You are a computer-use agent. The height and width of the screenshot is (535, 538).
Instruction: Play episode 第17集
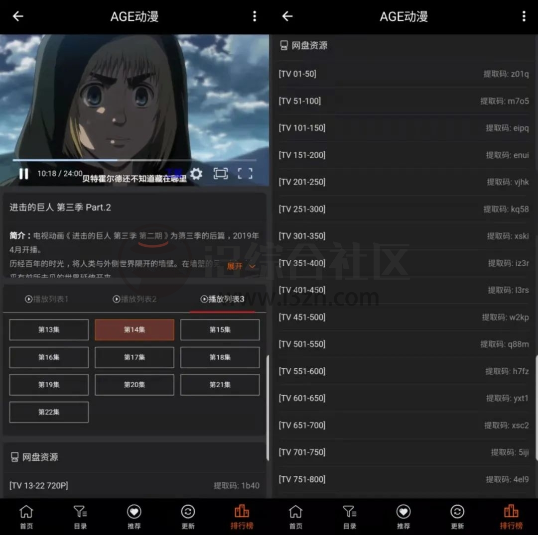tap(134, 357)
